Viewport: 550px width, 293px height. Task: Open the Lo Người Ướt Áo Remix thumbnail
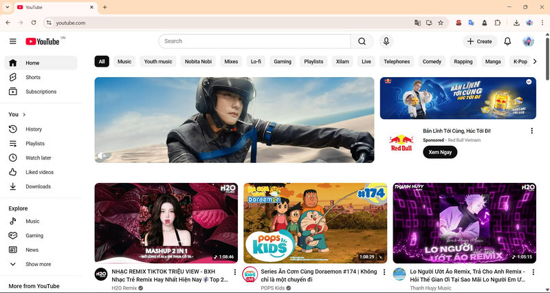coord(465,223)
